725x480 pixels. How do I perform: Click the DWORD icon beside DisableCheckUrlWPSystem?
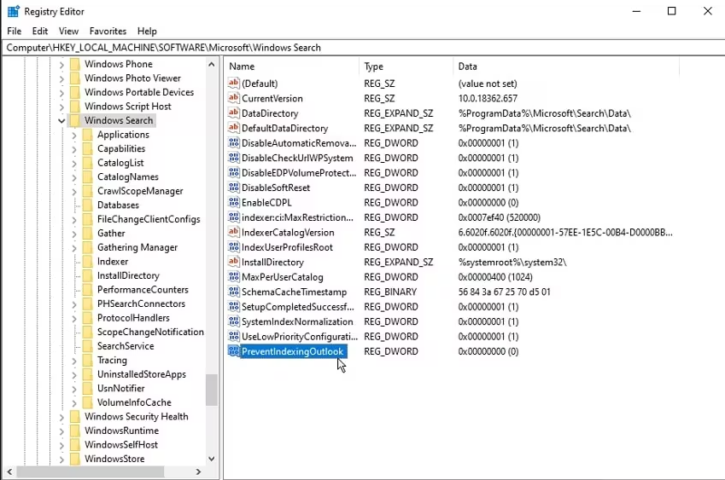click(233, 158)
